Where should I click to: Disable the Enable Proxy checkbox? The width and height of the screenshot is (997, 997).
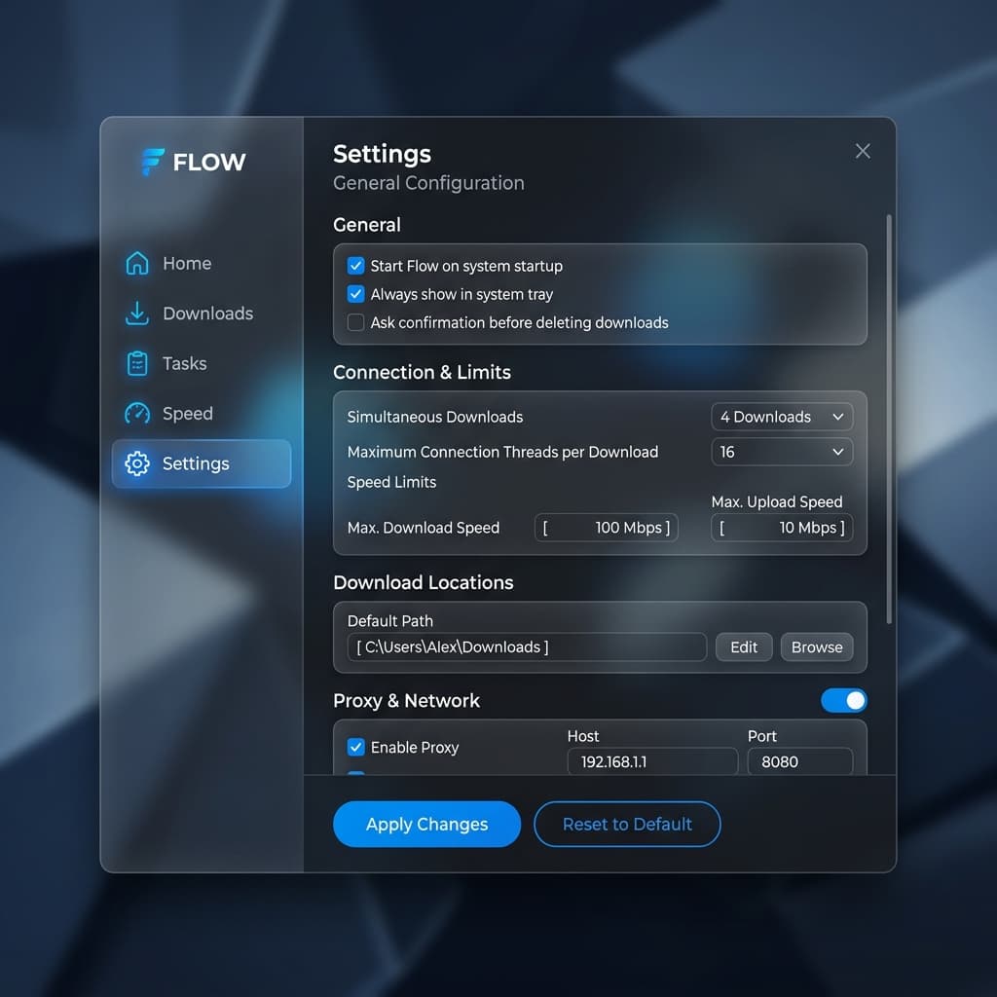click(356, 747)
